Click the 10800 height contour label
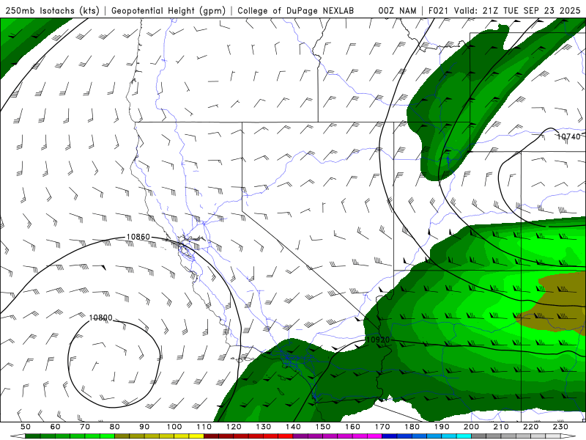Screen dimensions: 586x440 pos(100,318)
